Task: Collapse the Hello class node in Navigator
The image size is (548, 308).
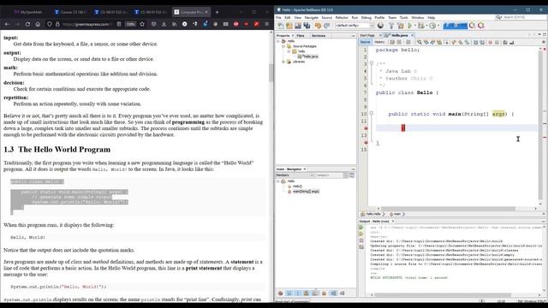Action: 278,181
